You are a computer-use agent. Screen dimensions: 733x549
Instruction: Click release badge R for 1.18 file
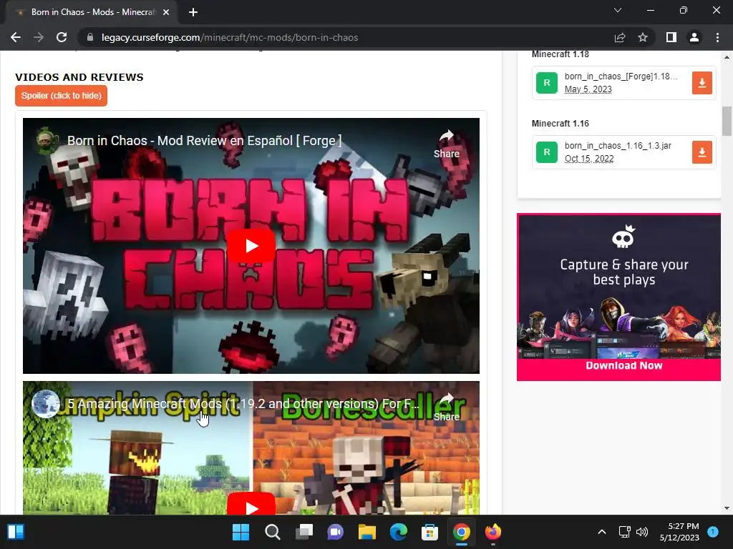pos(546,83)
